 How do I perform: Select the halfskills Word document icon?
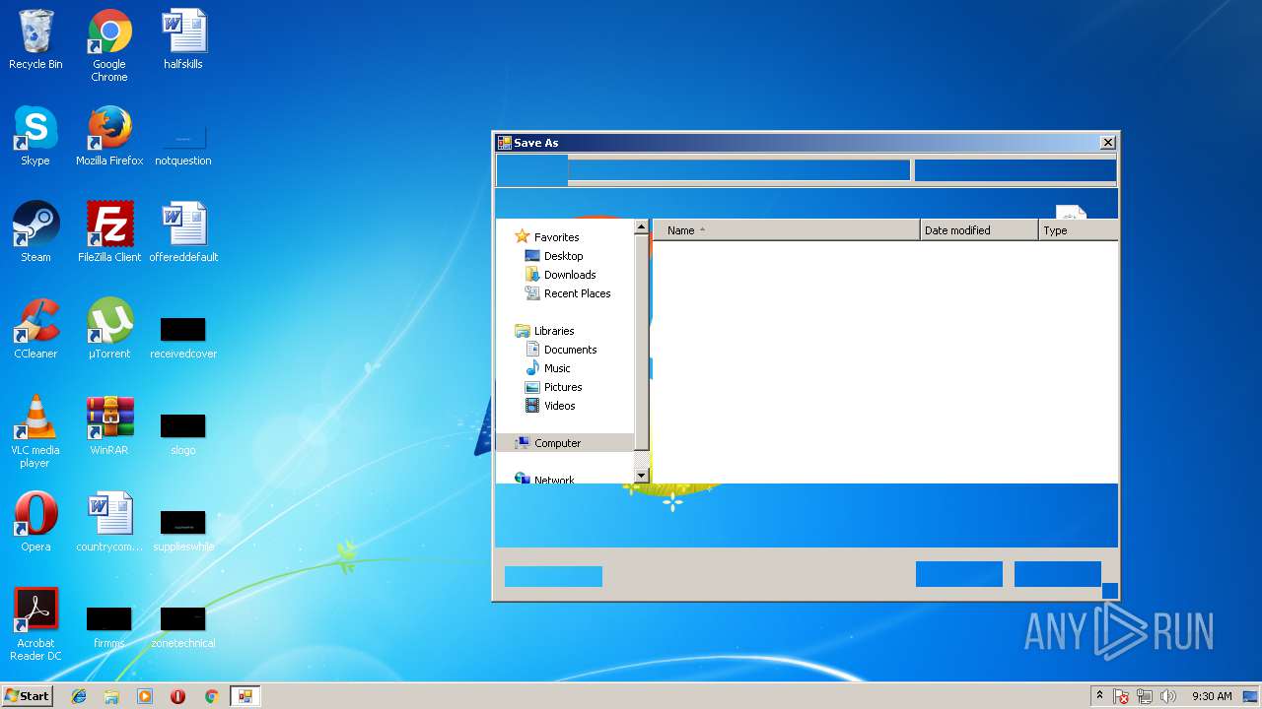tap(183, 39)
